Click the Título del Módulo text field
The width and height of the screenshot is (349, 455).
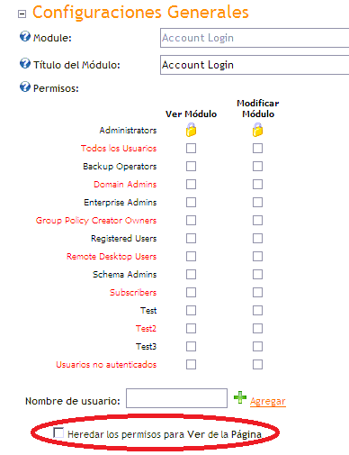point(255,65)
